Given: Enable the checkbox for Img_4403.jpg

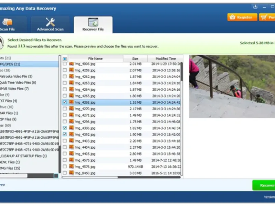Looking at the screenshot, I should tap(65, 141).
